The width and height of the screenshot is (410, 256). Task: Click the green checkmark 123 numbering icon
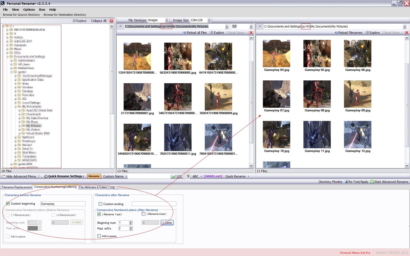pos(174,176)
